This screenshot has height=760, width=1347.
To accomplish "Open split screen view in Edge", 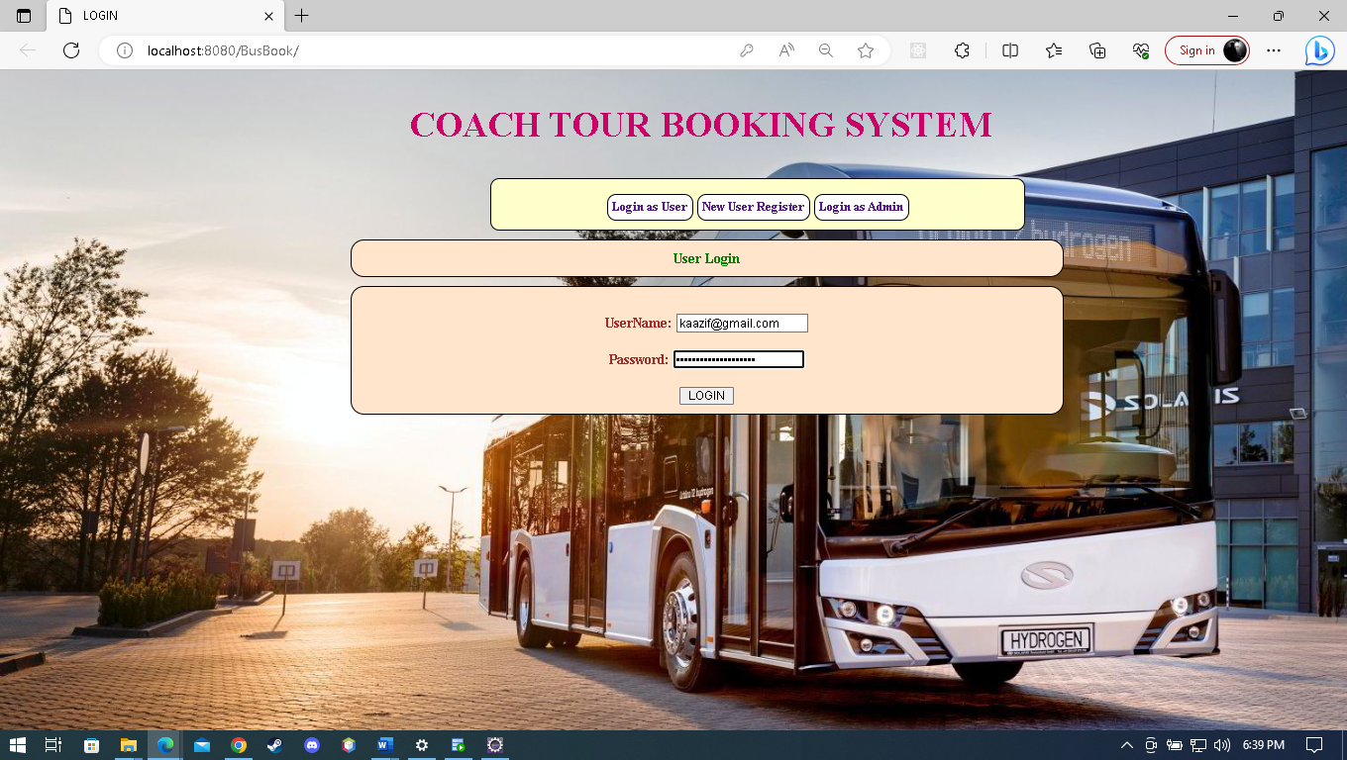I will pos(1009,50).
